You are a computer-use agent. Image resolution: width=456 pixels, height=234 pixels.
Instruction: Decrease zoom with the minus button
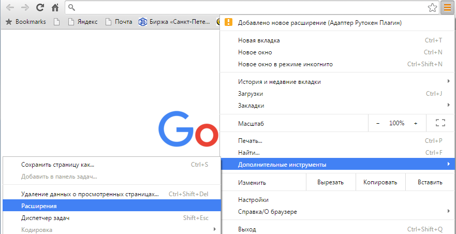coord(378,123)
